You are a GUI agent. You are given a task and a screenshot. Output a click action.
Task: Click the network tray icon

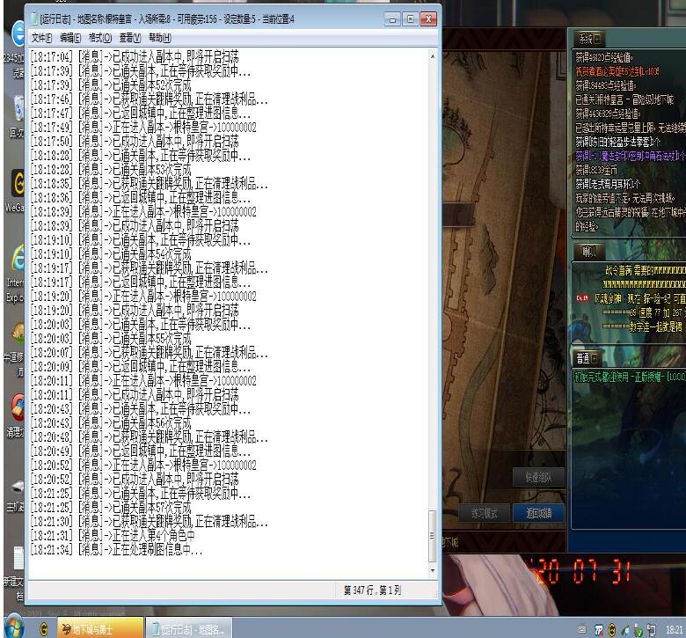[652, 630]
